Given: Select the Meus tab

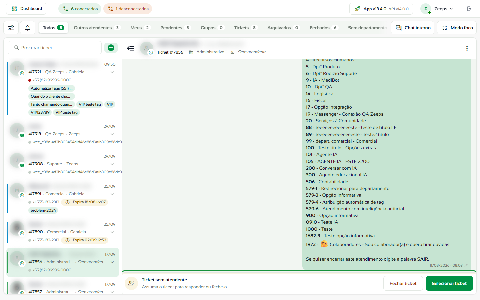Looking at the screenshot, I should [x=140, y=28].
